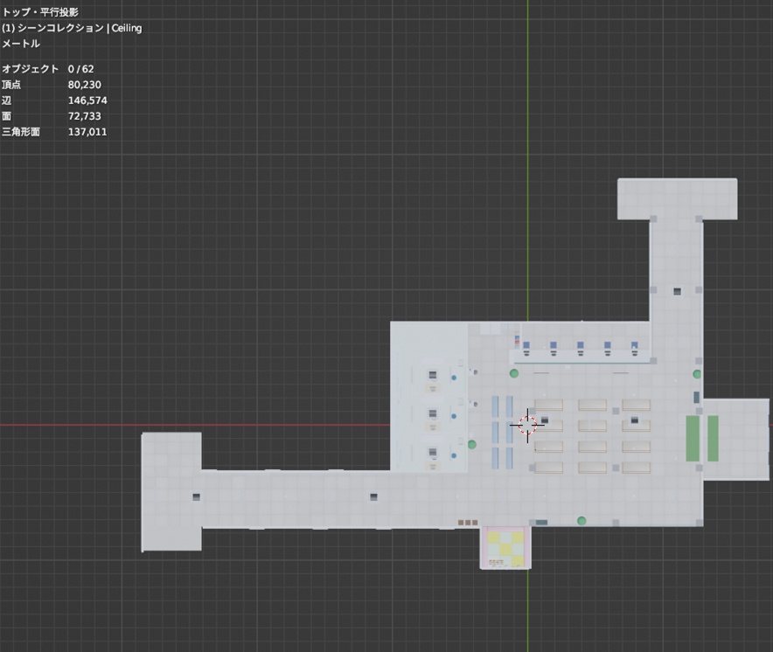Click the 'オブジェクト' 0 / 62 statistic

click(48, 69)
